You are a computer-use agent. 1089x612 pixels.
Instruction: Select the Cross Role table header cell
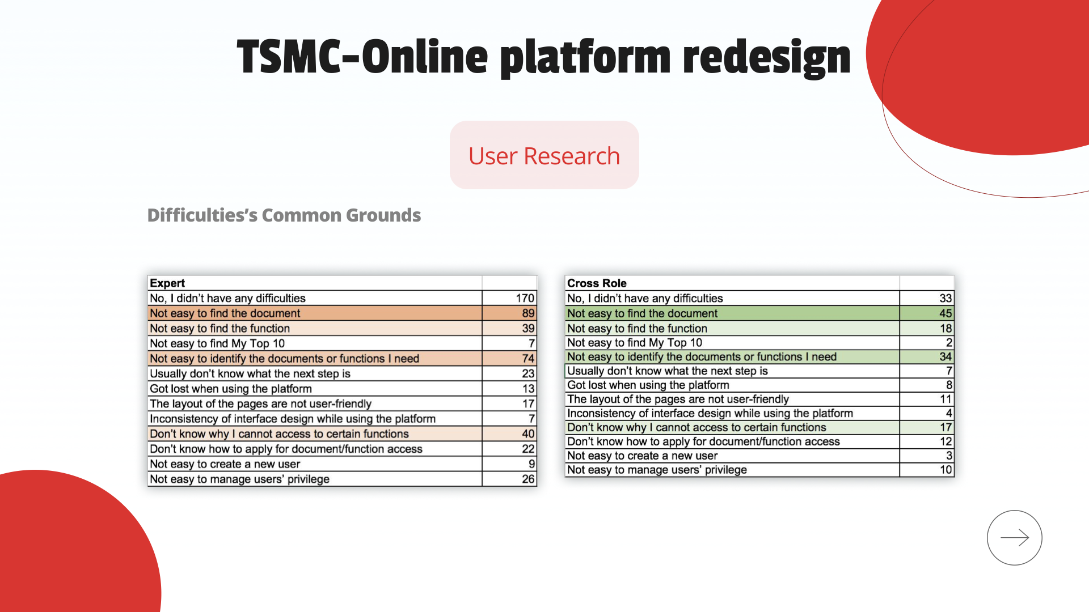[732, 283]
